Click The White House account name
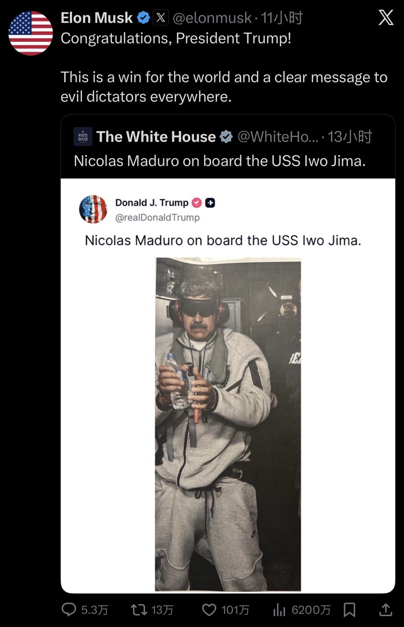The image size is (404, 627). point(156,137)
